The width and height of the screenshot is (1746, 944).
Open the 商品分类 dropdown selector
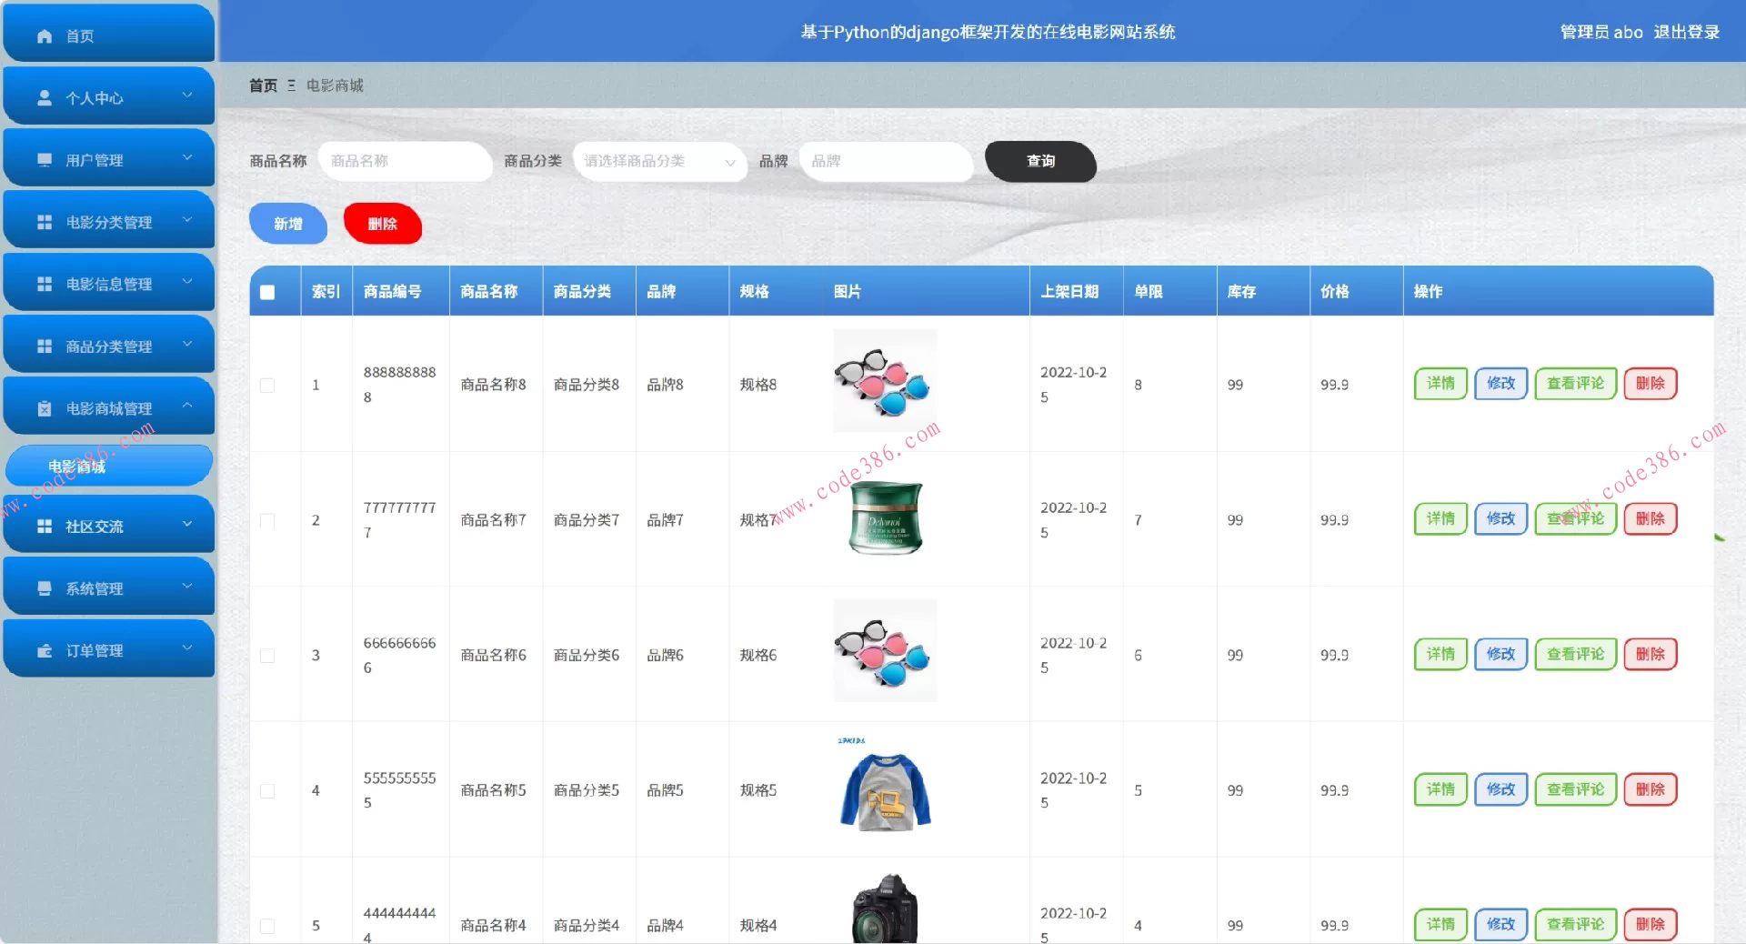coord(658,162)
